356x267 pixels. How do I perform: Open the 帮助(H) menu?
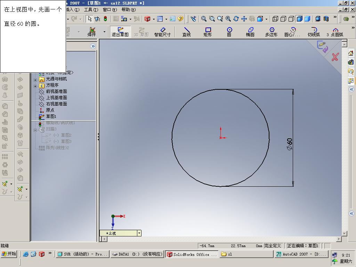129,10
